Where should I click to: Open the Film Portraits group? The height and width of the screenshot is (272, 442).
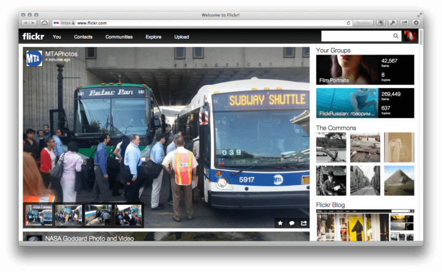pos(365,70)
